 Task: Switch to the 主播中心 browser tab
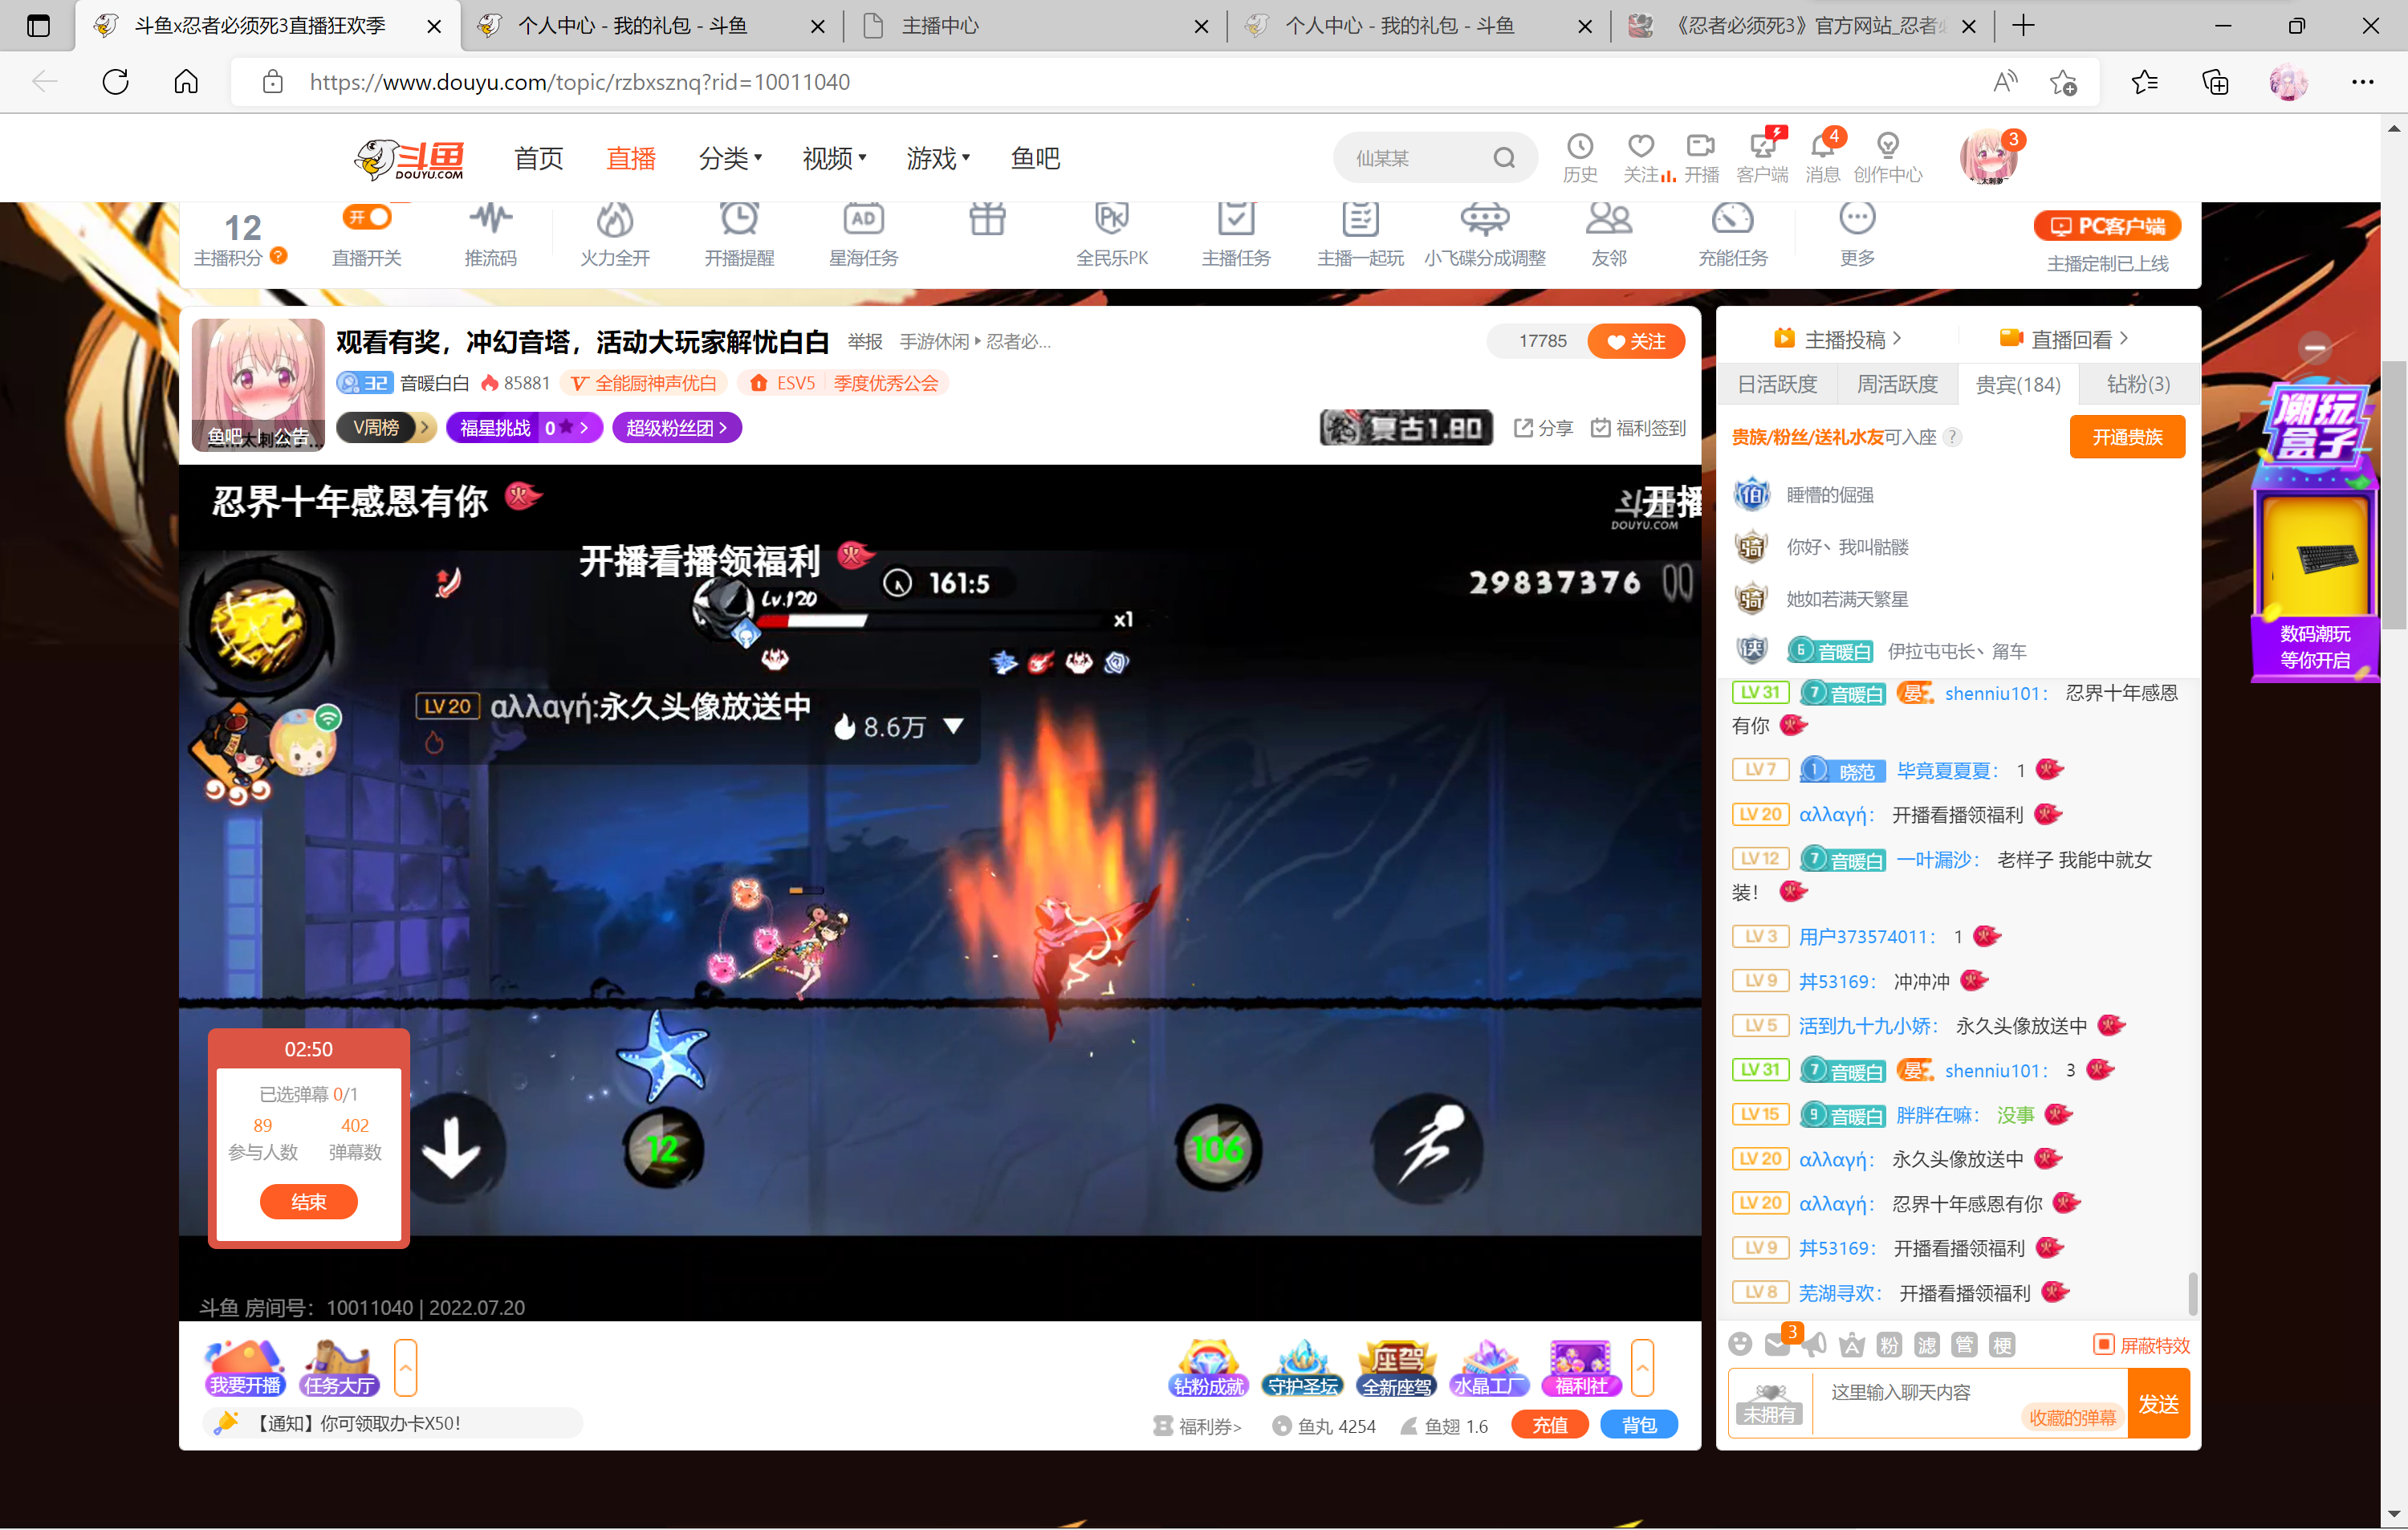1036,26
